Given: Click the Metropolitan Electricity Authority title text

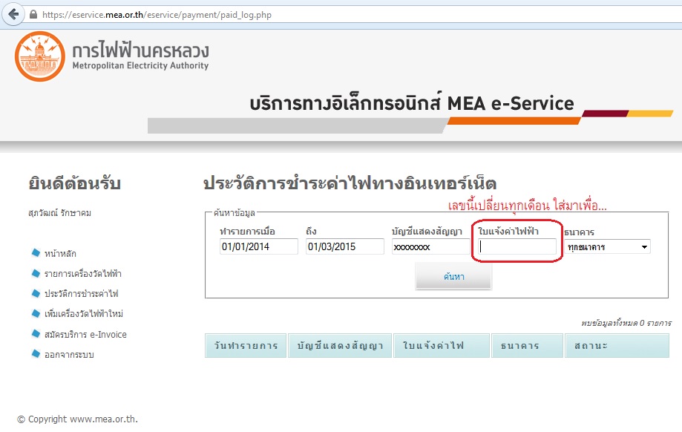Looking at the screenshot, I should 140,66.
